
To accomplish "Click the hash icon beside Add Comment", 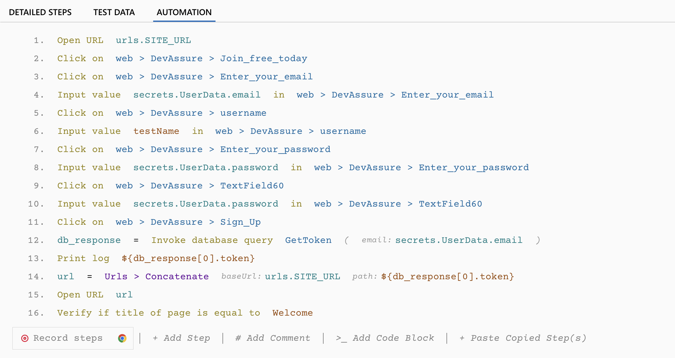I will click(x=238, y=338).
